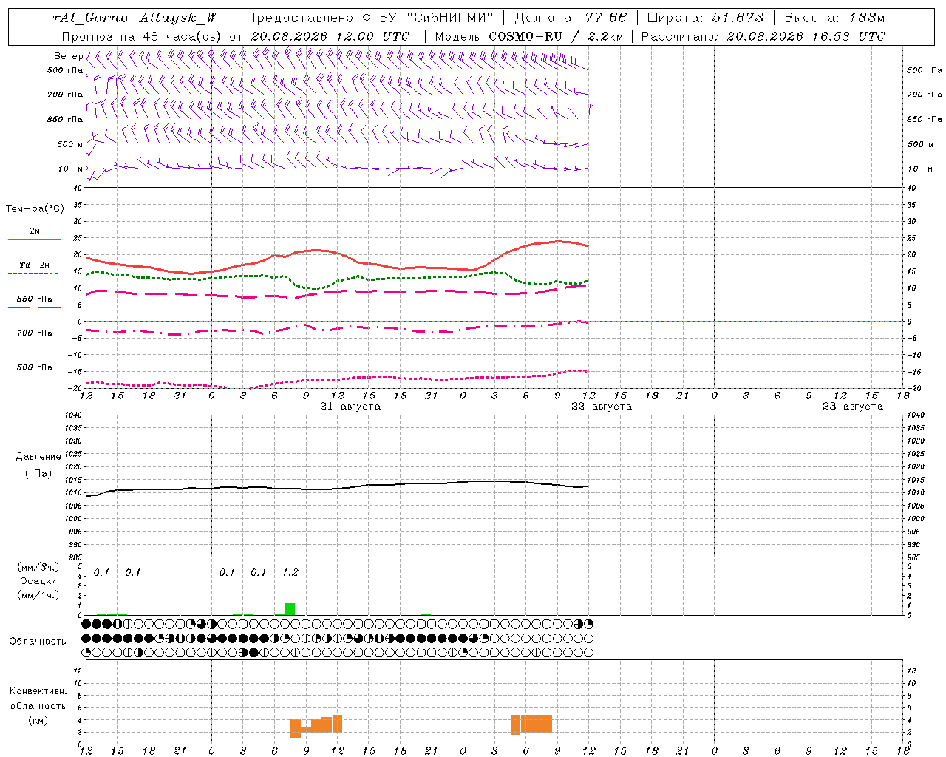Select the 21 августа date label
The height and width of the screenshot is (757, 946).
(350, 407)
